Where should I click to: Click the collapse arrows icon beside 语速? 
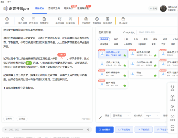(100, 118)
